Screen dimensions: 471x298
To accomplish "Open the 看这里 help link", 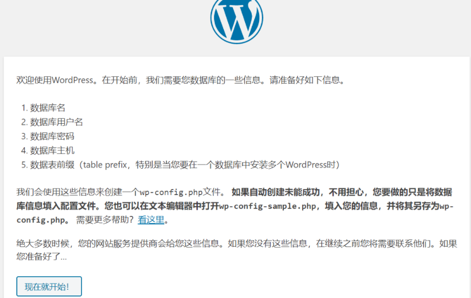I will 151,220.
